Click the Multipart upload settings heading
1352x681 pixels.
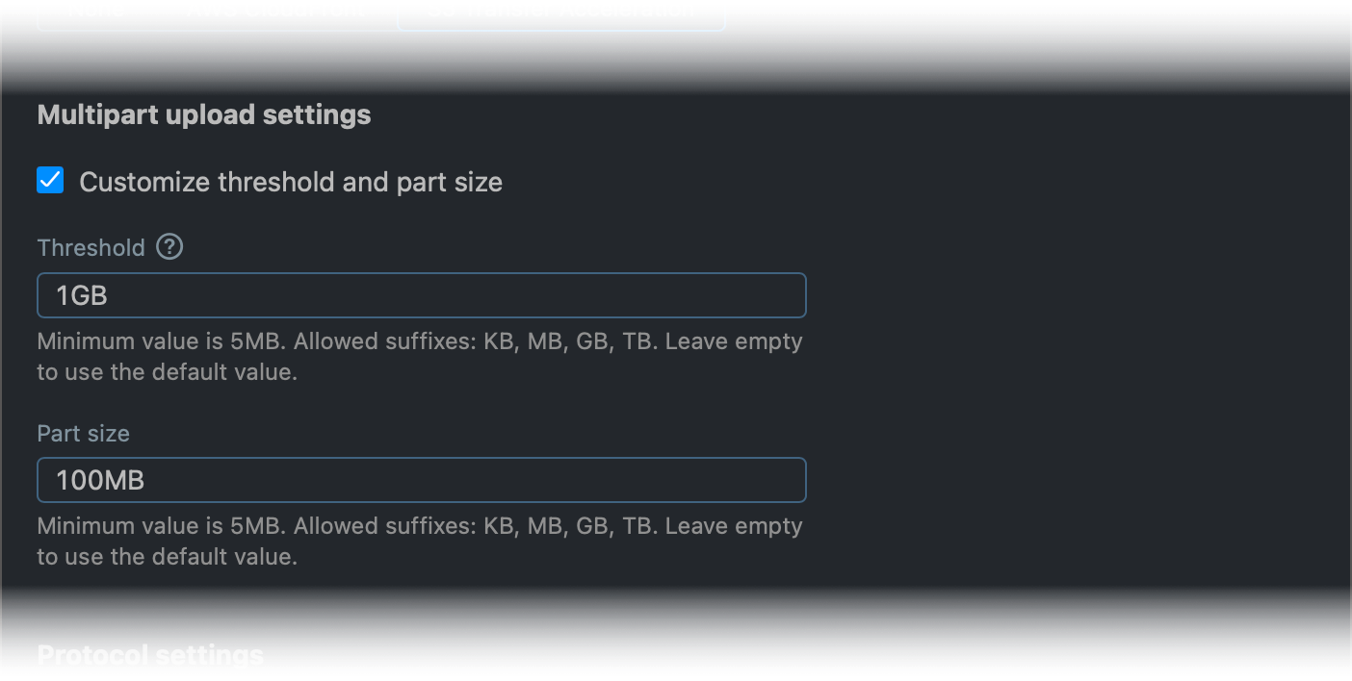[x=203, y=114]
